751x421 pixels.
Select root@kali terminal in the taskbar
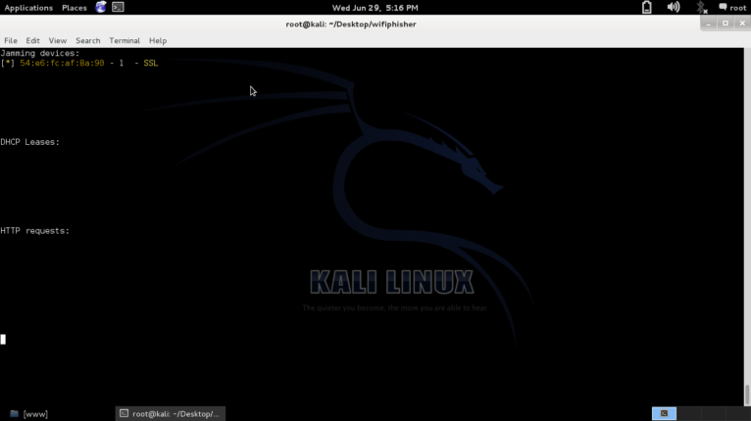(171, 413)
